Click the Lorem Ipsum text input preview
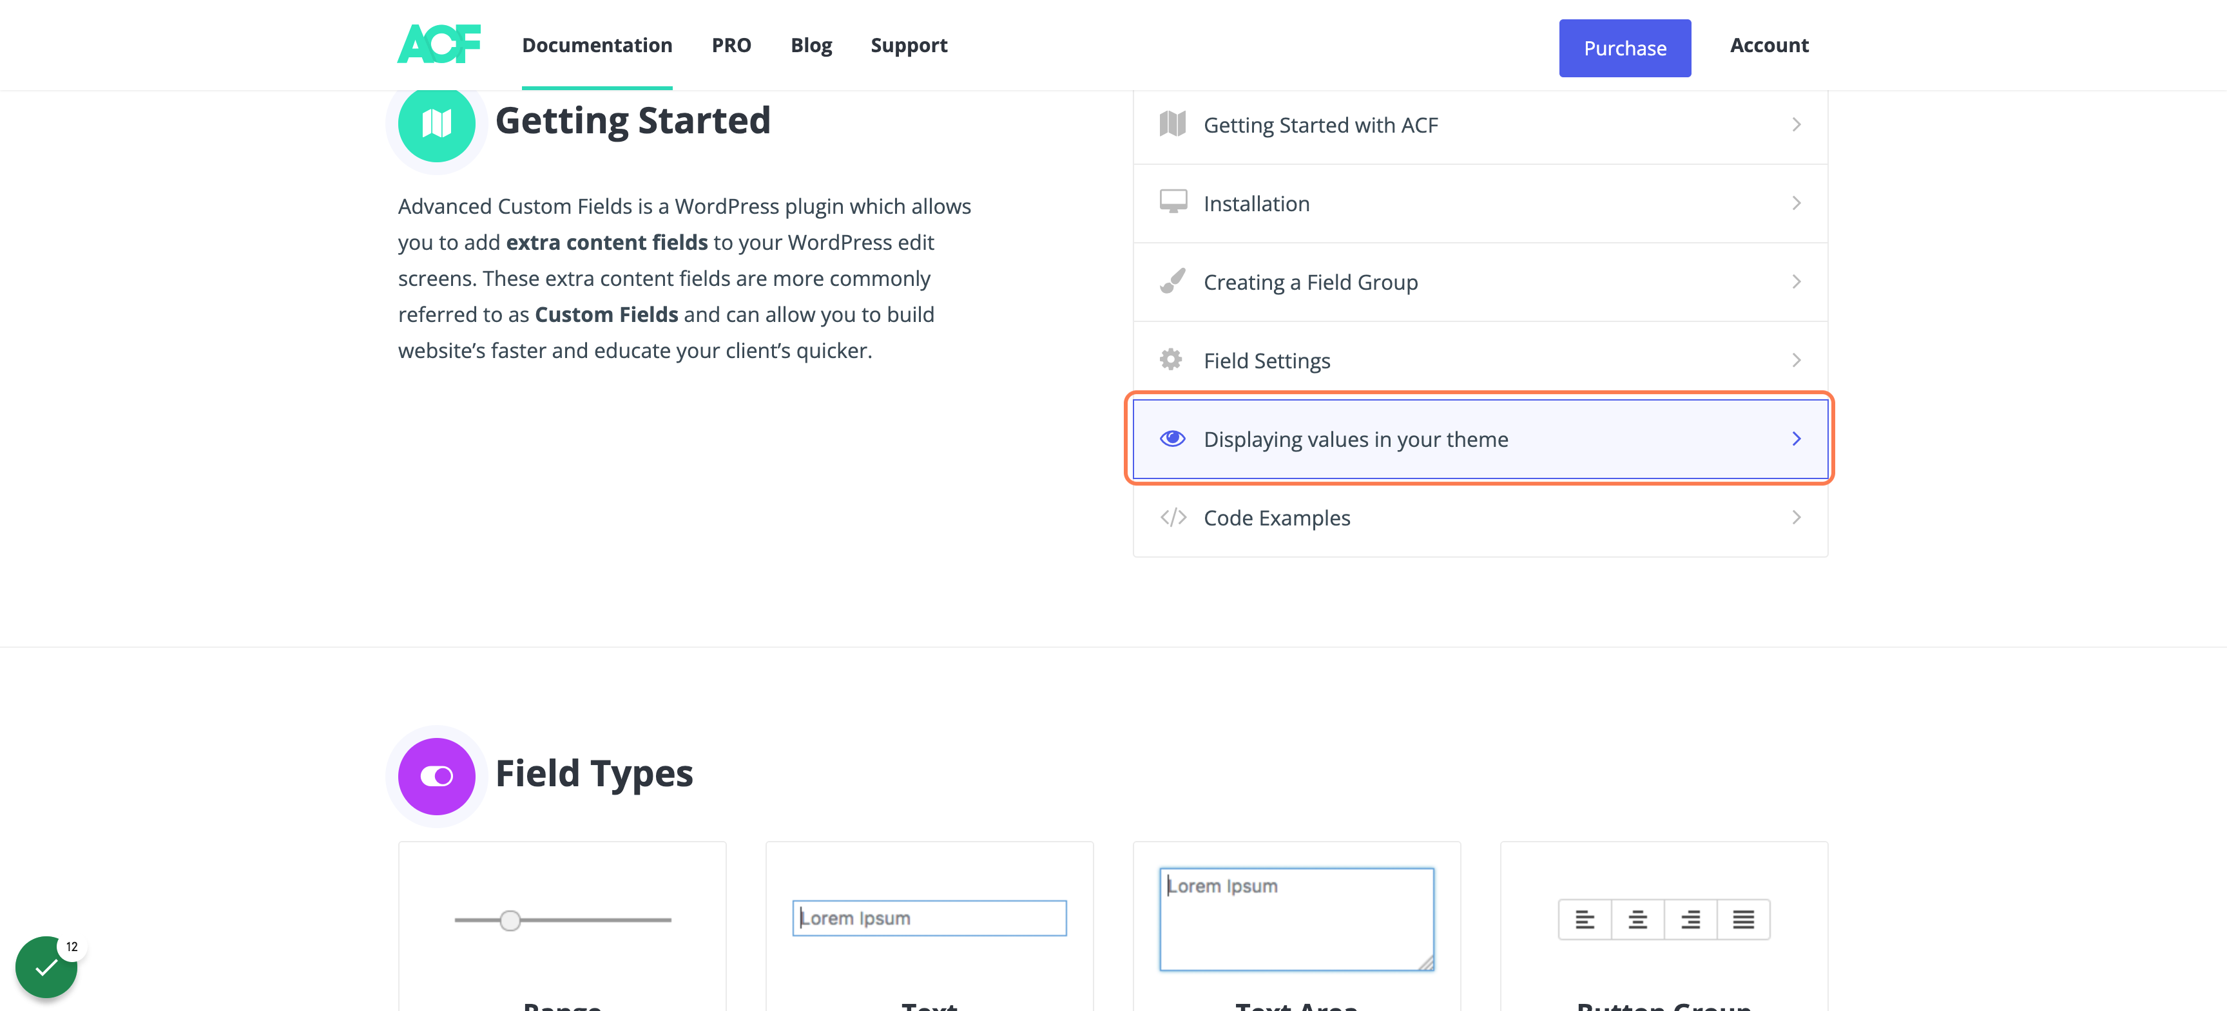 pos(929,918)
